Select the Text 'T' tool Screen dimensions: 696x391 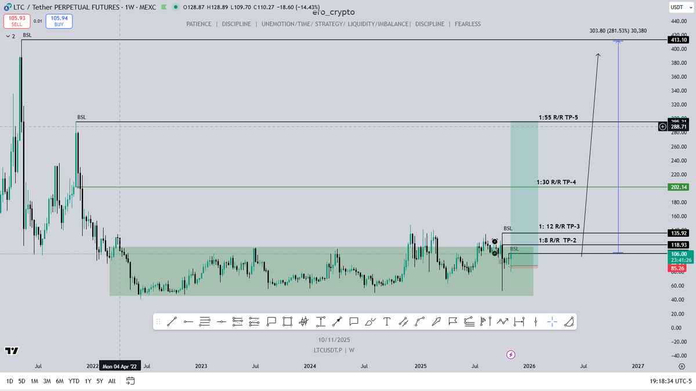[387, 321]
